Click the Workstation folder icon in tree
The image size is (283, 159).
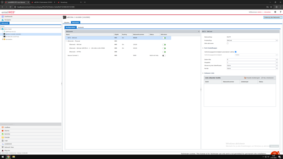pyautogui.click(x=4, y=39)
